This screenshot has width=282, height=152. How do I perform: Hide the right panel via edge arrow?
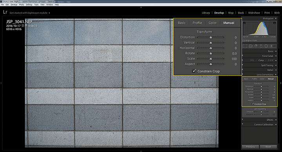click(281, 83)
